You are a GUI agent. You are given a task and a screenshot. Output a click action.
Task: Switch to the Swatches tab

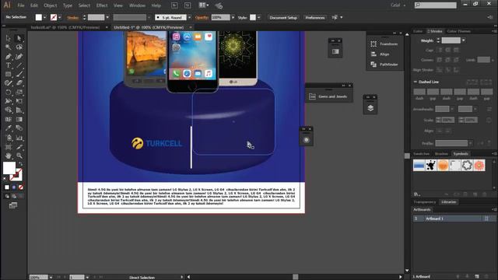pyautogui.click(x=422, y=154)
